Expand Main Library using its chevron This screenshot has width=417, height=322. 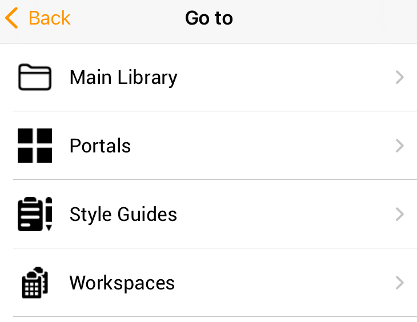400,77
